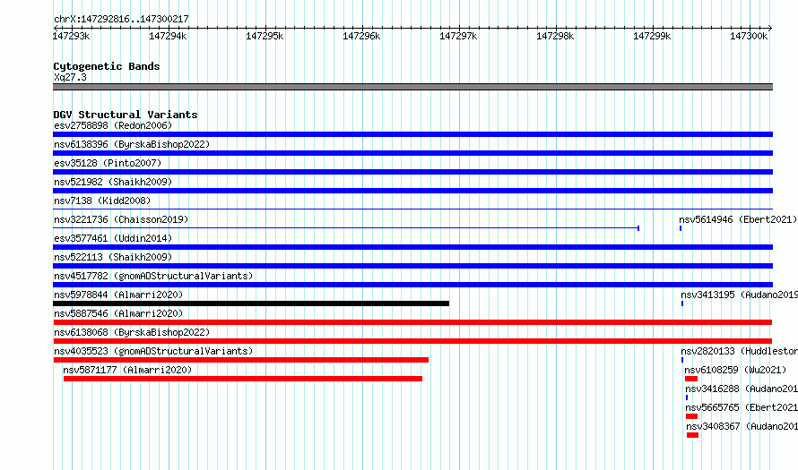Click the Xq27.3 band label

tap(70, 77)
